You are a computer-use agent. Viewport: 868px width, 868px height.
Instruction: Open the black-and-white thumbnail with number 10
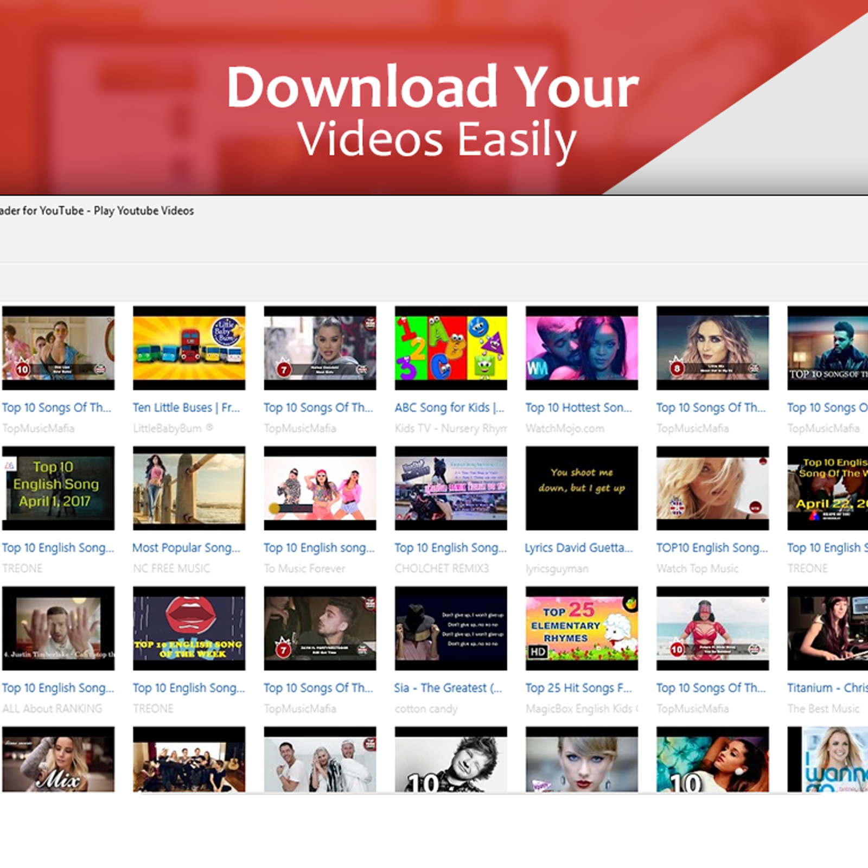pos(451,759)
